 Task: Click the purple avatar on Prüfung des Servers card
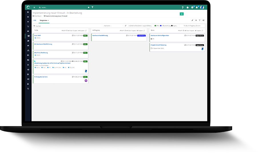tap(86, 81)
